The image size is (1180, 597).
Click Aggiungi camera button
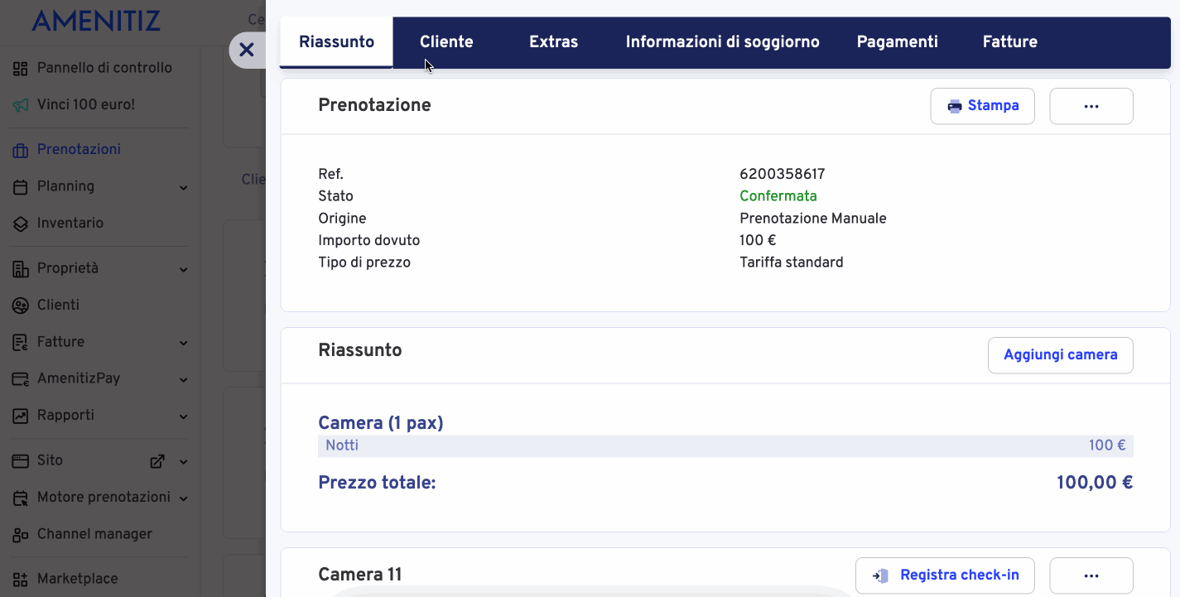coord(1060,355)
